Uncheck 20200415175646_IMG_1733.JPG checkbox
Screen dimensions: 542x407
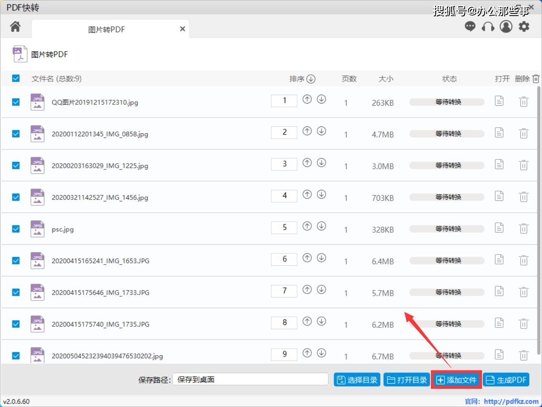[16, 292]
